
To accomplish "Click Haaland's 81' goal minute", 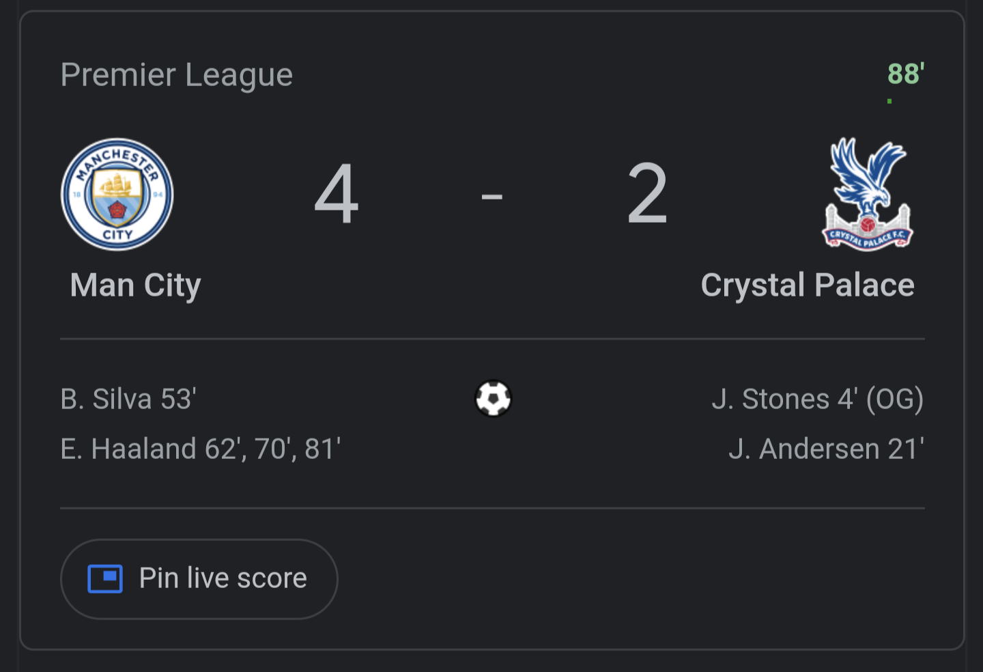I will [x=322, y=449].
